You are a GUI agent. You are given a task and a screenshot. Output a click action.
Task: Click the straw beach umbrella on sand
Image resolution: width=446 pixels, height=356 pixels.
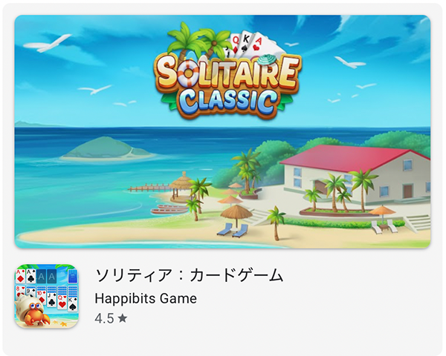click(236, 216)
